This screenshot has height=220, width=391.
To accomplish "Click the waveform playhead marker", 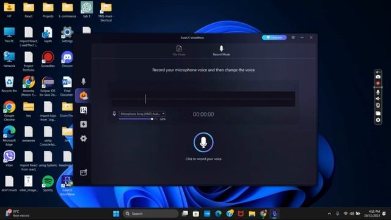I will click(145, 99).
